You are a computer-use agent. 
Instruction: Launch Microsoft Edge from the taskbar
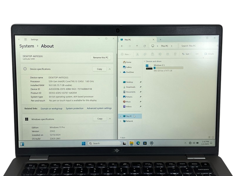pos(138,143)
